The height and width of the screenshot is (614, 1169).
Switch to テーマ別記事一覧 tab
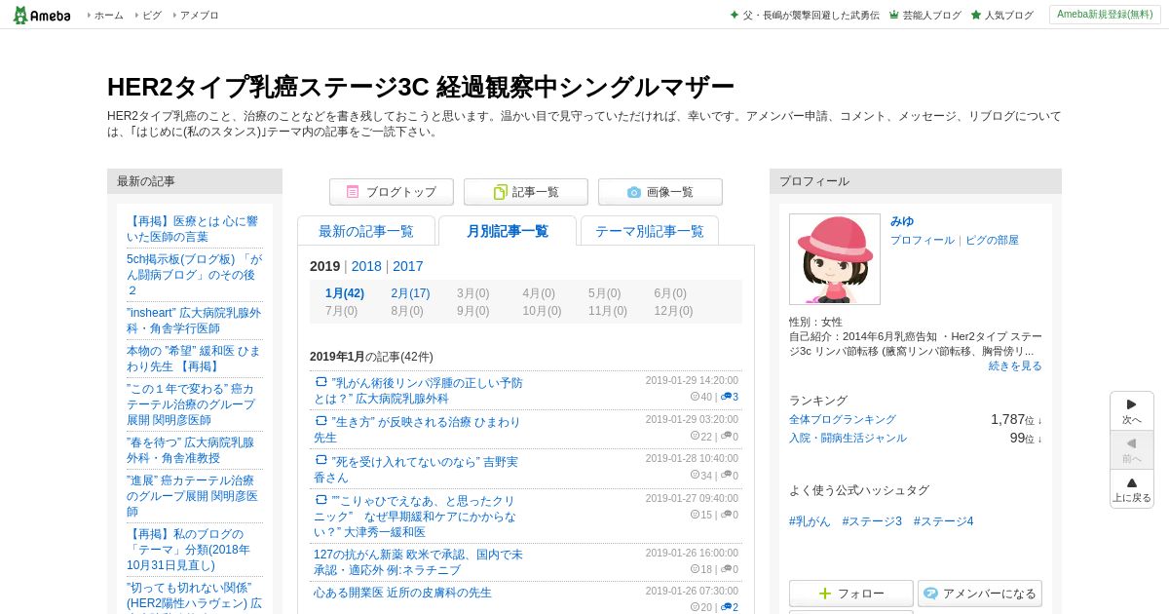tap(650, 231)
